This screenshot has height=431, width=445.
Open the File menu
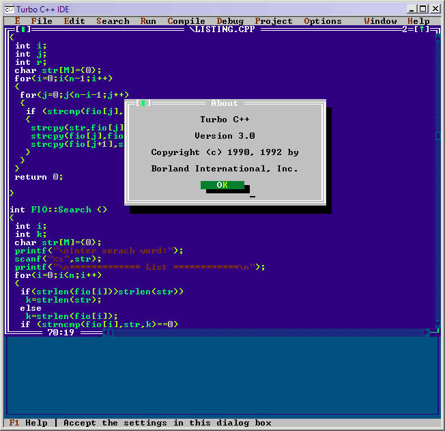[x=42, y=21]
